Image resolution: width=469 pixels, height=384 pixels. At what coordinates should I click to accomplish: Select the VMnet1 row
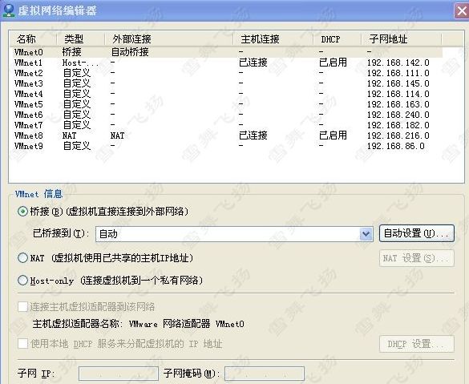coord(226,63)
